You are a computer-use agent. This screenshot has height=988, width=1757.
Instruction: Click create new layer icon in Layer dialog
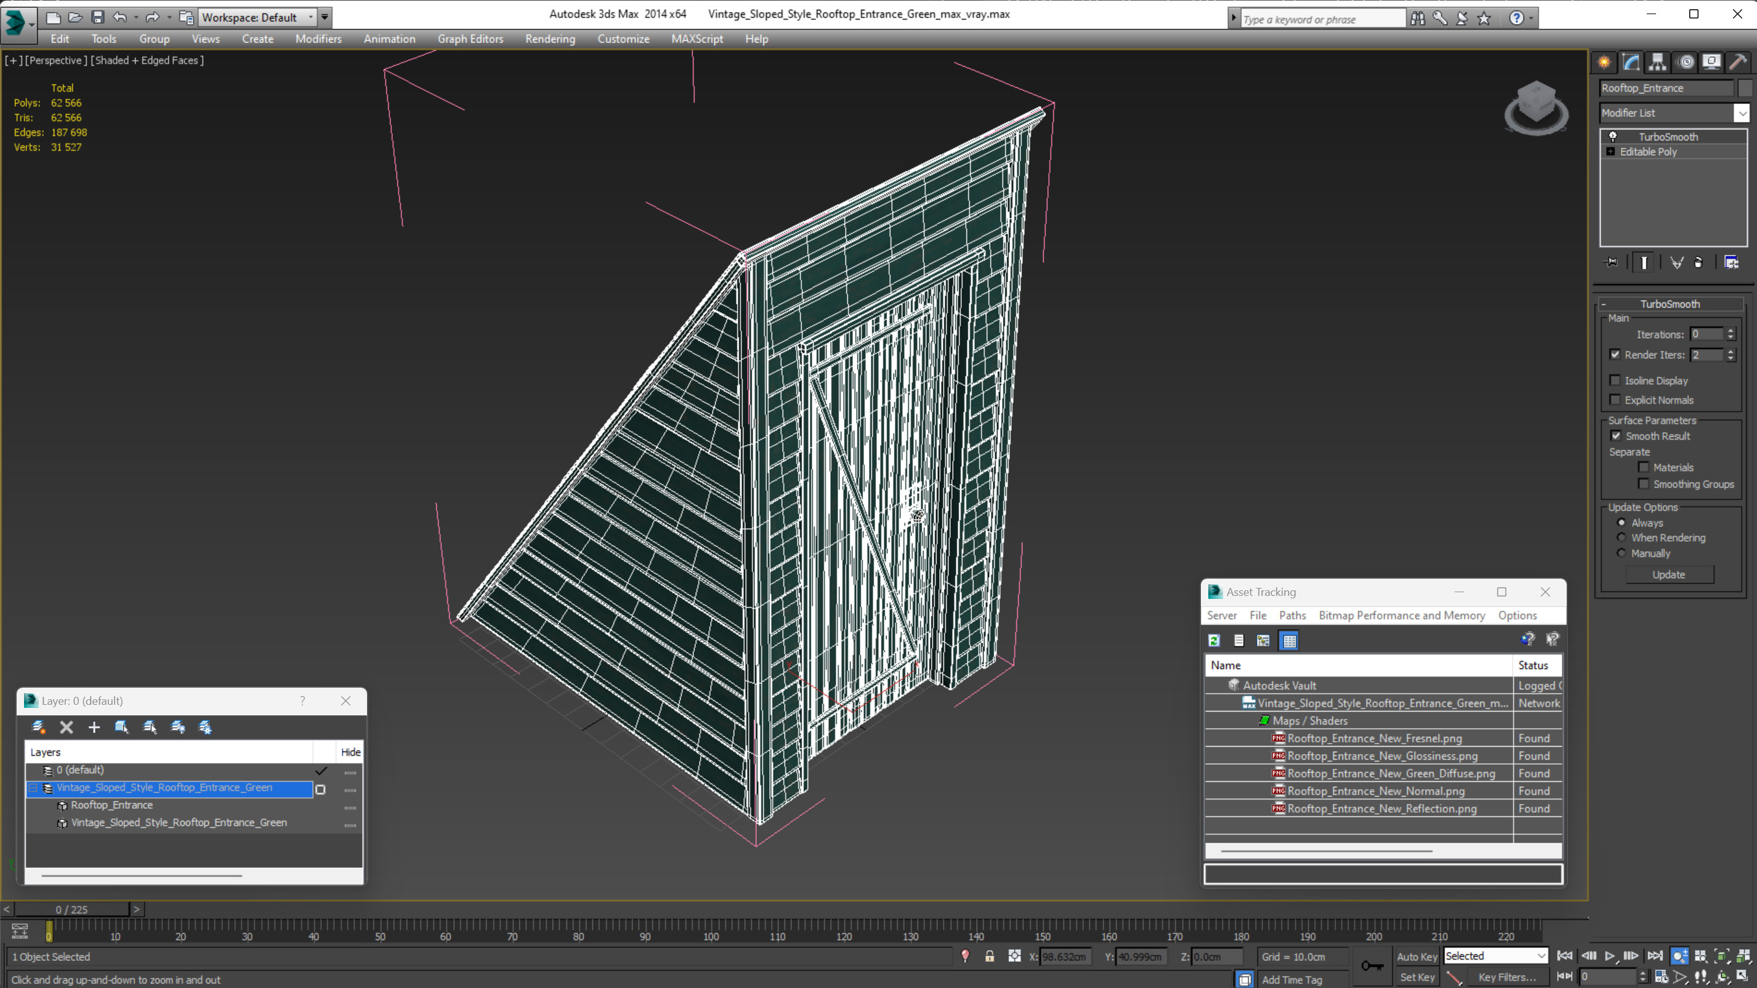39,727
